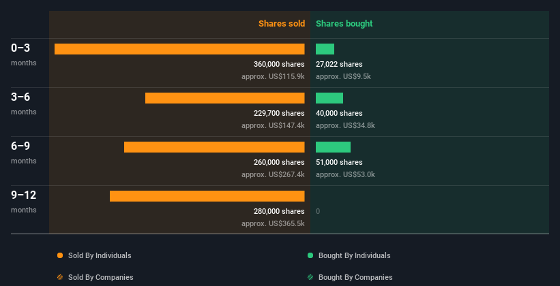Viewport: 560px width, 286px height.
Task: Select the 9–12 months row label
Action: [24, 195]
